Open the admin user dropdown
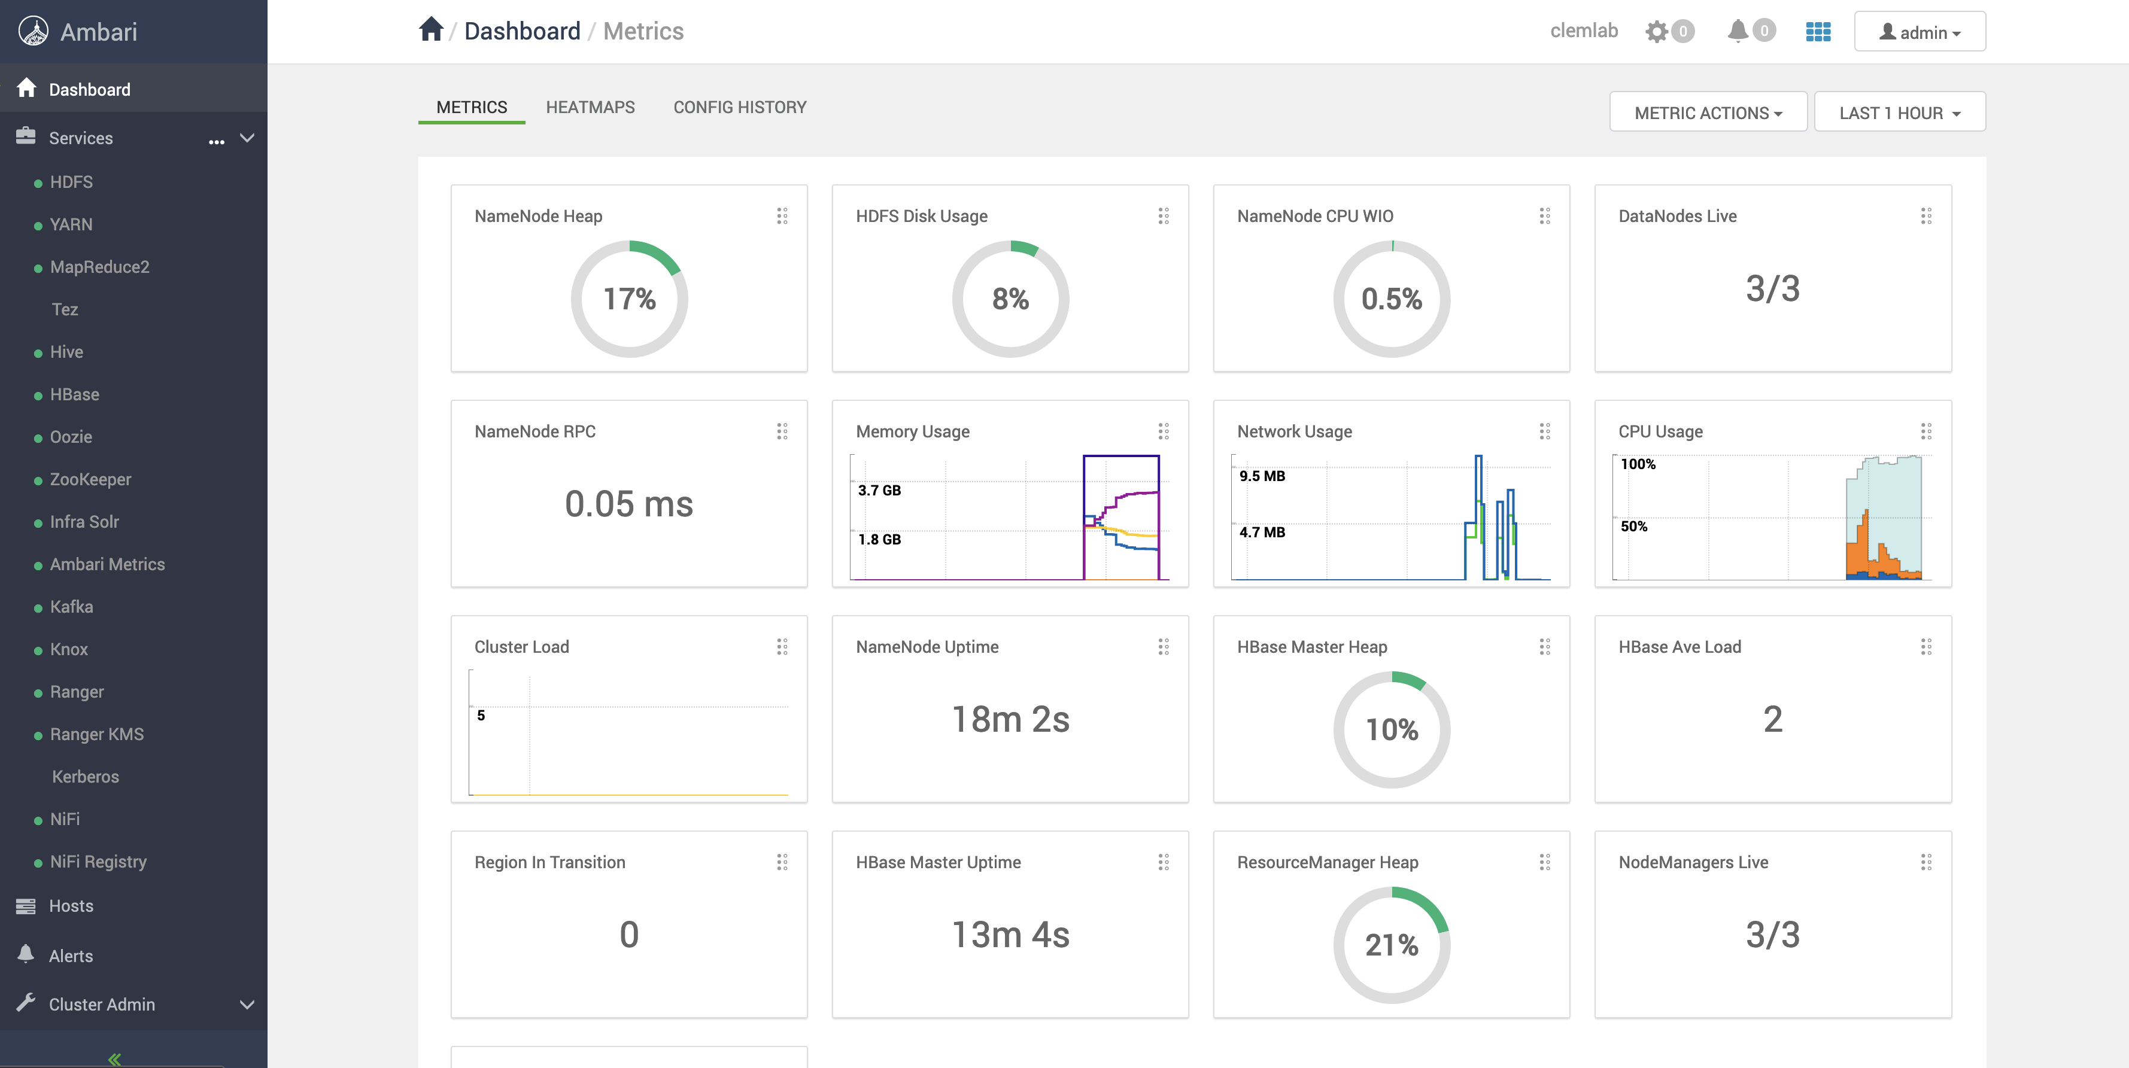The height and width of the screenshot is (1068, 2129). coord(1919,32)
